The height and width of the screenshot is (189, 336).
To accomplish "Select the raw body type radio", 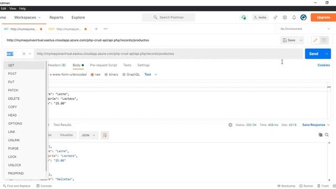I will tap(92, 75).
